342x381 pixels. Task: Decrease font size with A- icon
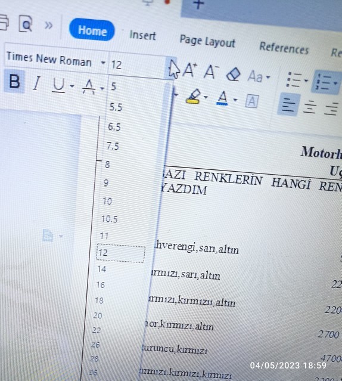coord(211,72)
